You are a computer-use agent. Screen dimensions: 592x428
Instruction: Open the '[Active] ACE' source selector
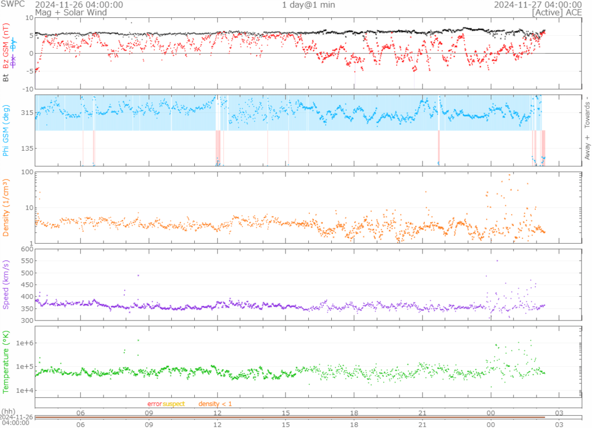557,12
